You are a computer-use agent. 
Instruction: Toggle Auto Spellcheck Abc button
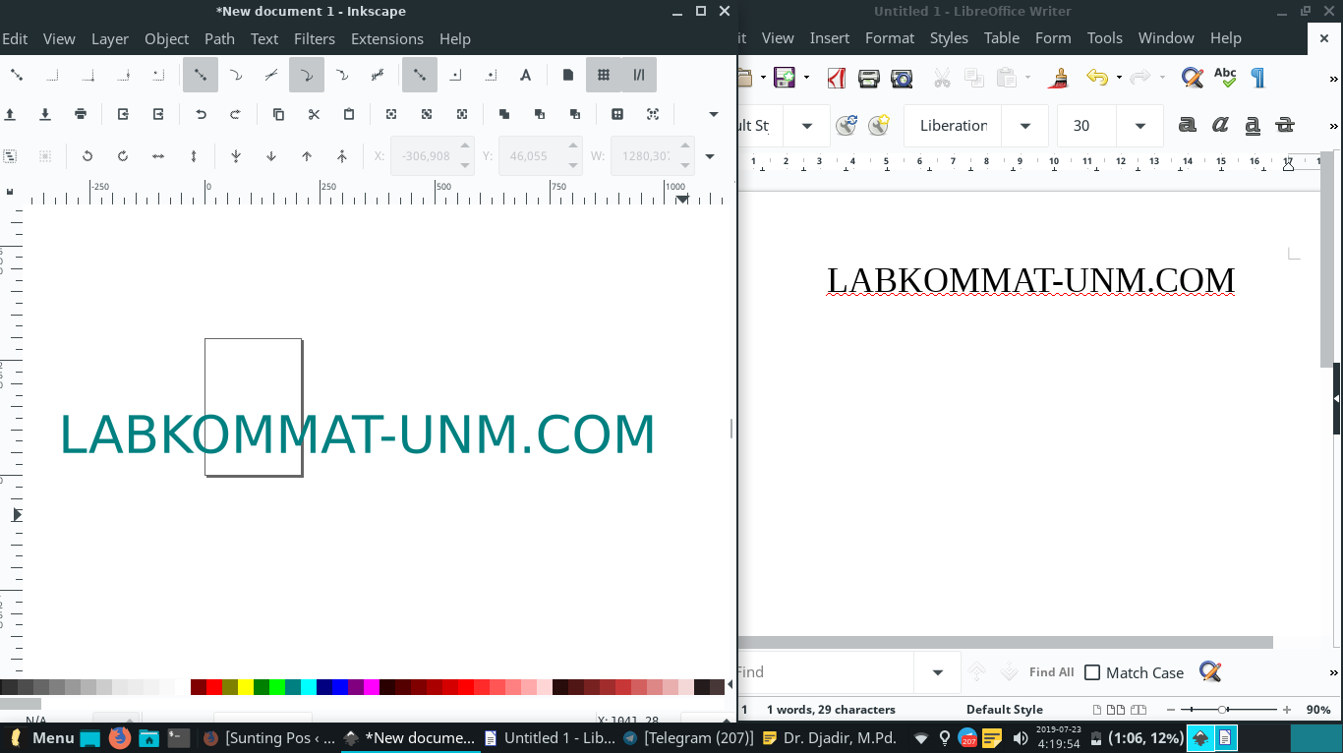point(1225,78)
